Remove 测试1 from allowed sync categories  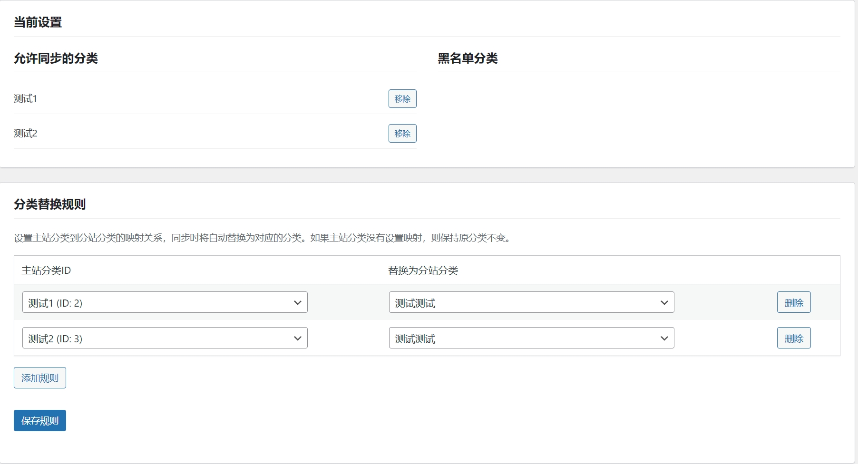click(x=402, y=99)
